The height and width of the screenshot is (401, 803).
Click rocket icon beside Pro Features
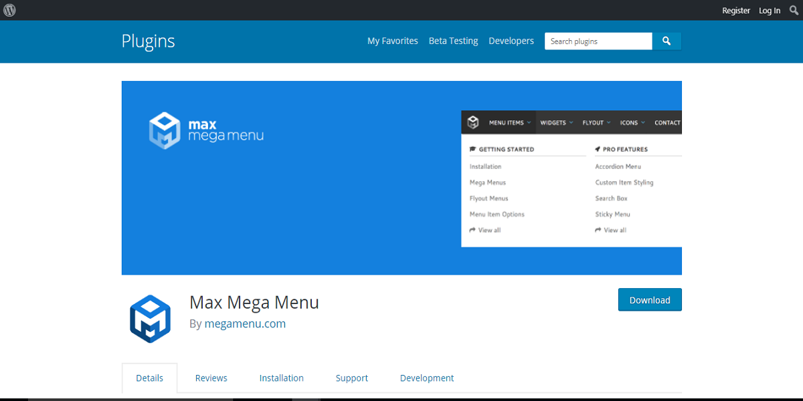(x=598, y=149)
